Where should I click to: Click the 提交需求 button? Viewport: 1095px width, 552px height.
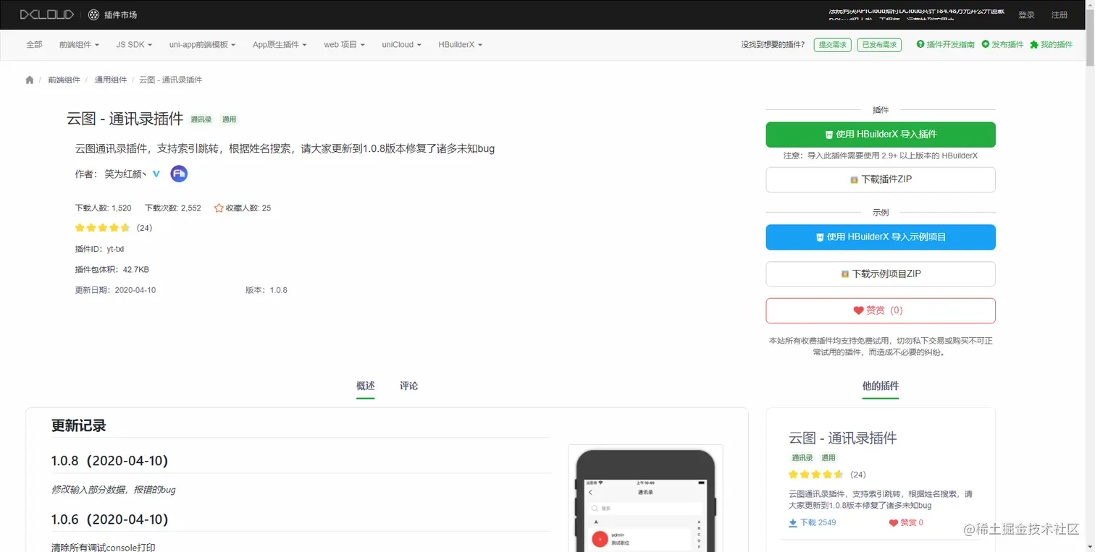pos(832,45)
